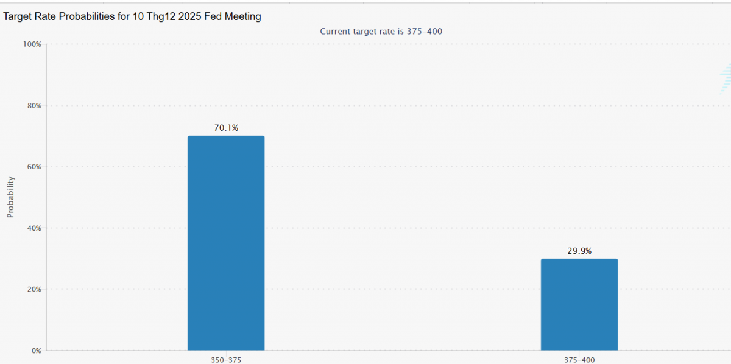Screen dimensions: 731x364
Task: Click the 80% y-axis tick label
Action: 34,105
